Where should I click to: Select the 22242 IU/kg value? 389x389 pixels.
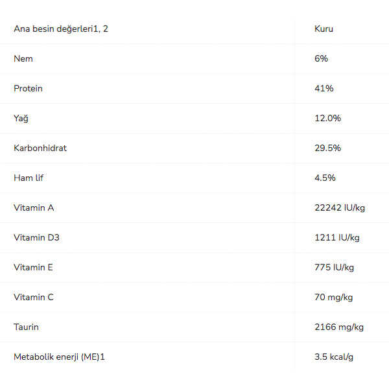340,207
